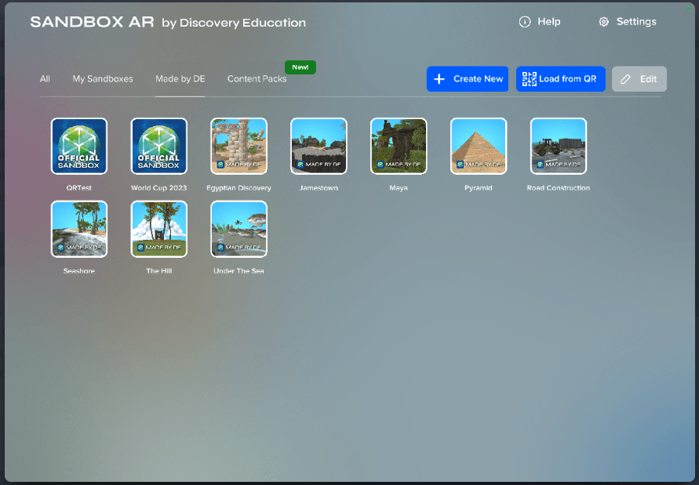Click the QR code icon on Load from QR
This screenshot has height=485, width=699.
[x=530, y=79]
